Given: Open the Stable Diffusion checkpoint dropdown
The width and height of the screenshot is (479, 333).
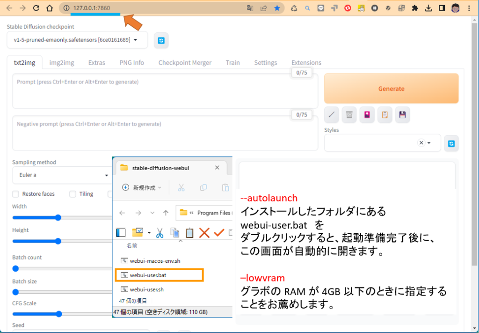Looking at the screenshot, I should pyautogui.click(x=77, y=40).
